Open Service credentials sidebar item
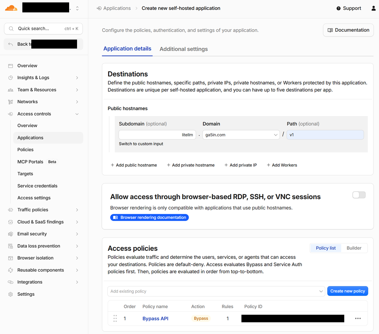 [x=37, y=186]
